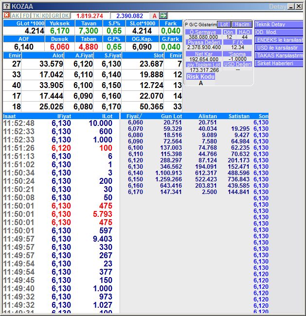Click the Risk Kodu label

click(x=200, y=77)
